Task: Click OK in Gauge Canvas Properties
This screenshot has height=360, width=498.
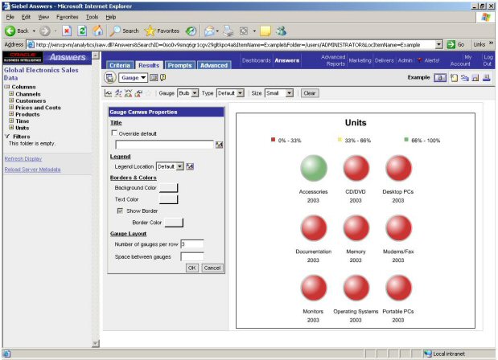Action: (191, 268)
